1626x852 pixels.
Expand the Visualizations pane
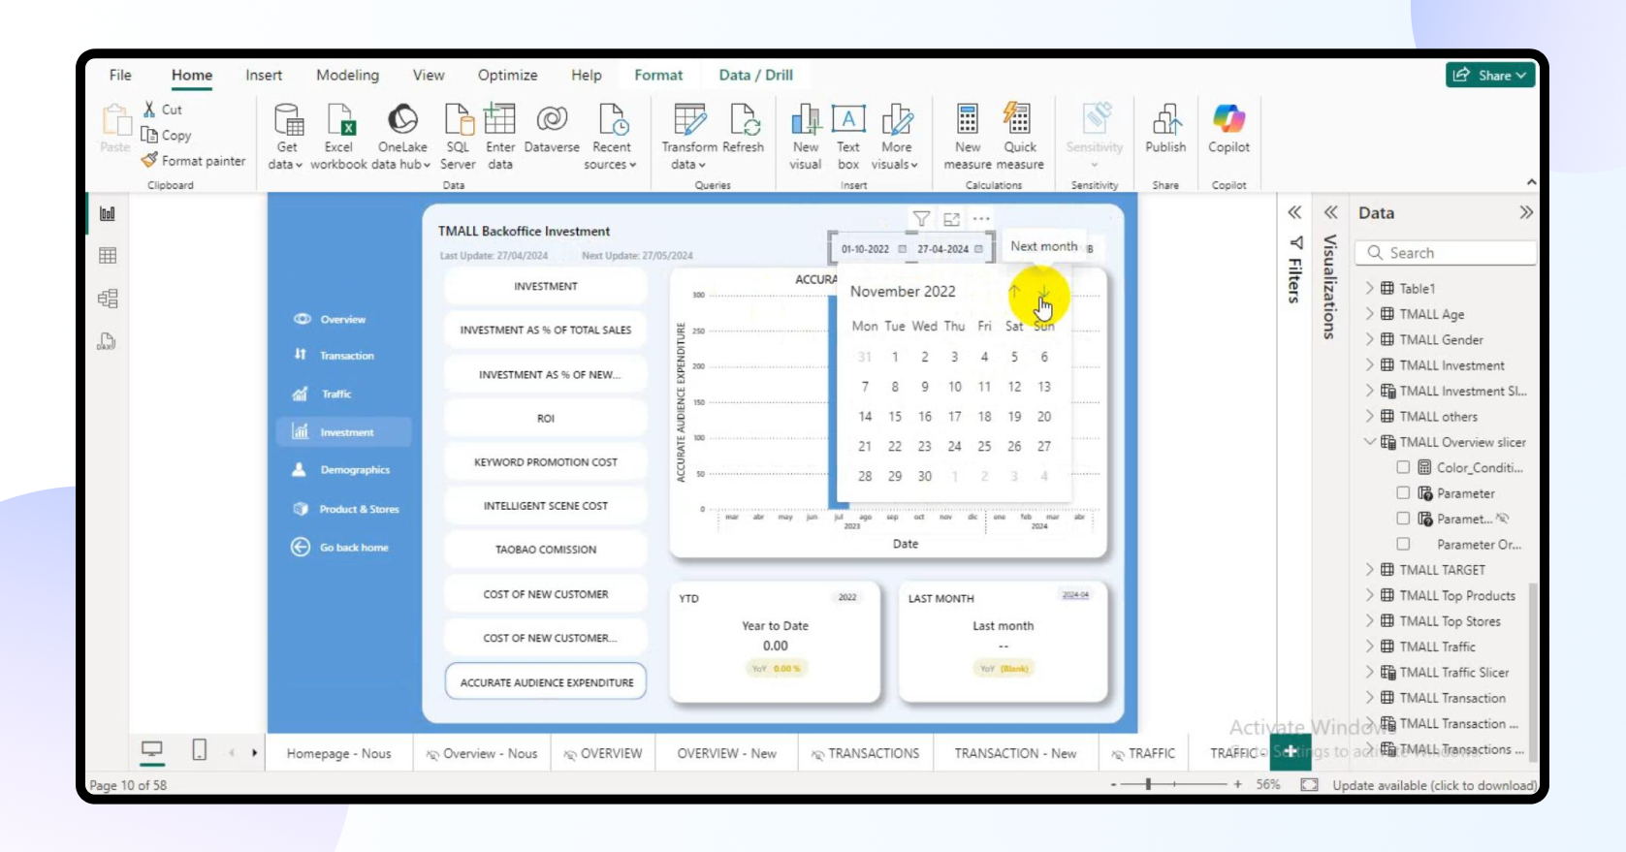(x=1330, y=212)
